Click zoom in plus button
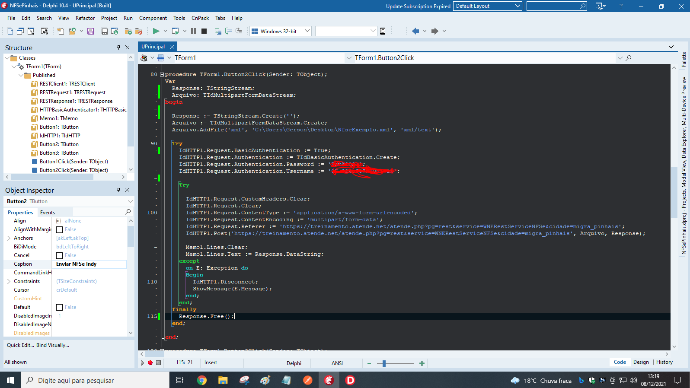 click(x=422, y=363)
